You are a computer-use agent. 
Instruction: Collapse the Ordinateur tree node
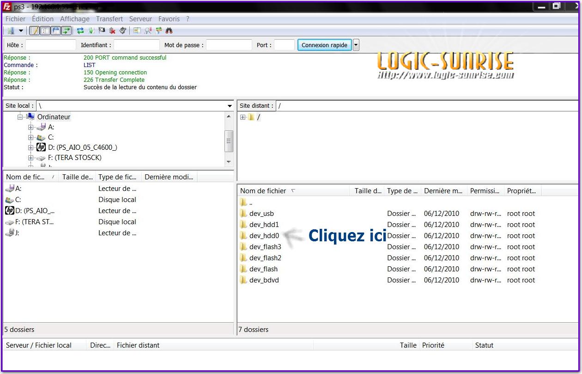click(x=20, y=117)
